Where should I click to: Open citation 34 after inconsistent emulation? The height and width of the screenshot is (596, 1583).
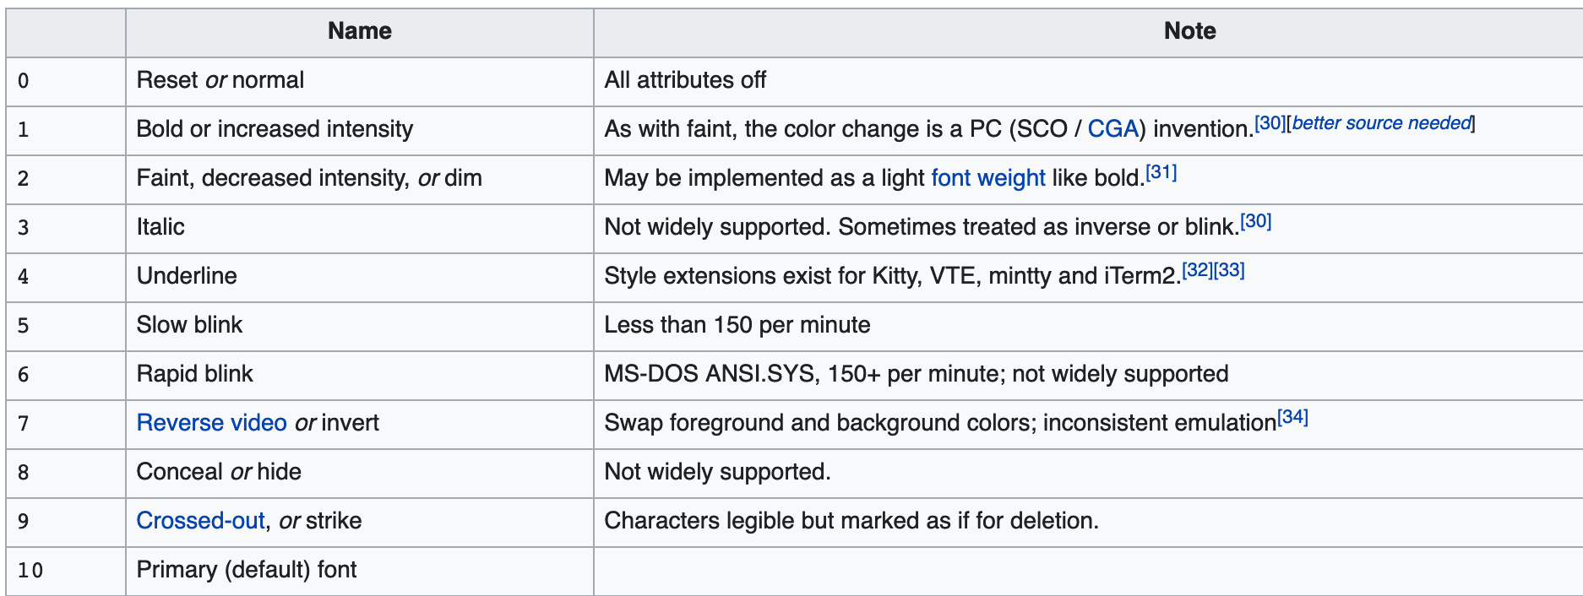1292,417
